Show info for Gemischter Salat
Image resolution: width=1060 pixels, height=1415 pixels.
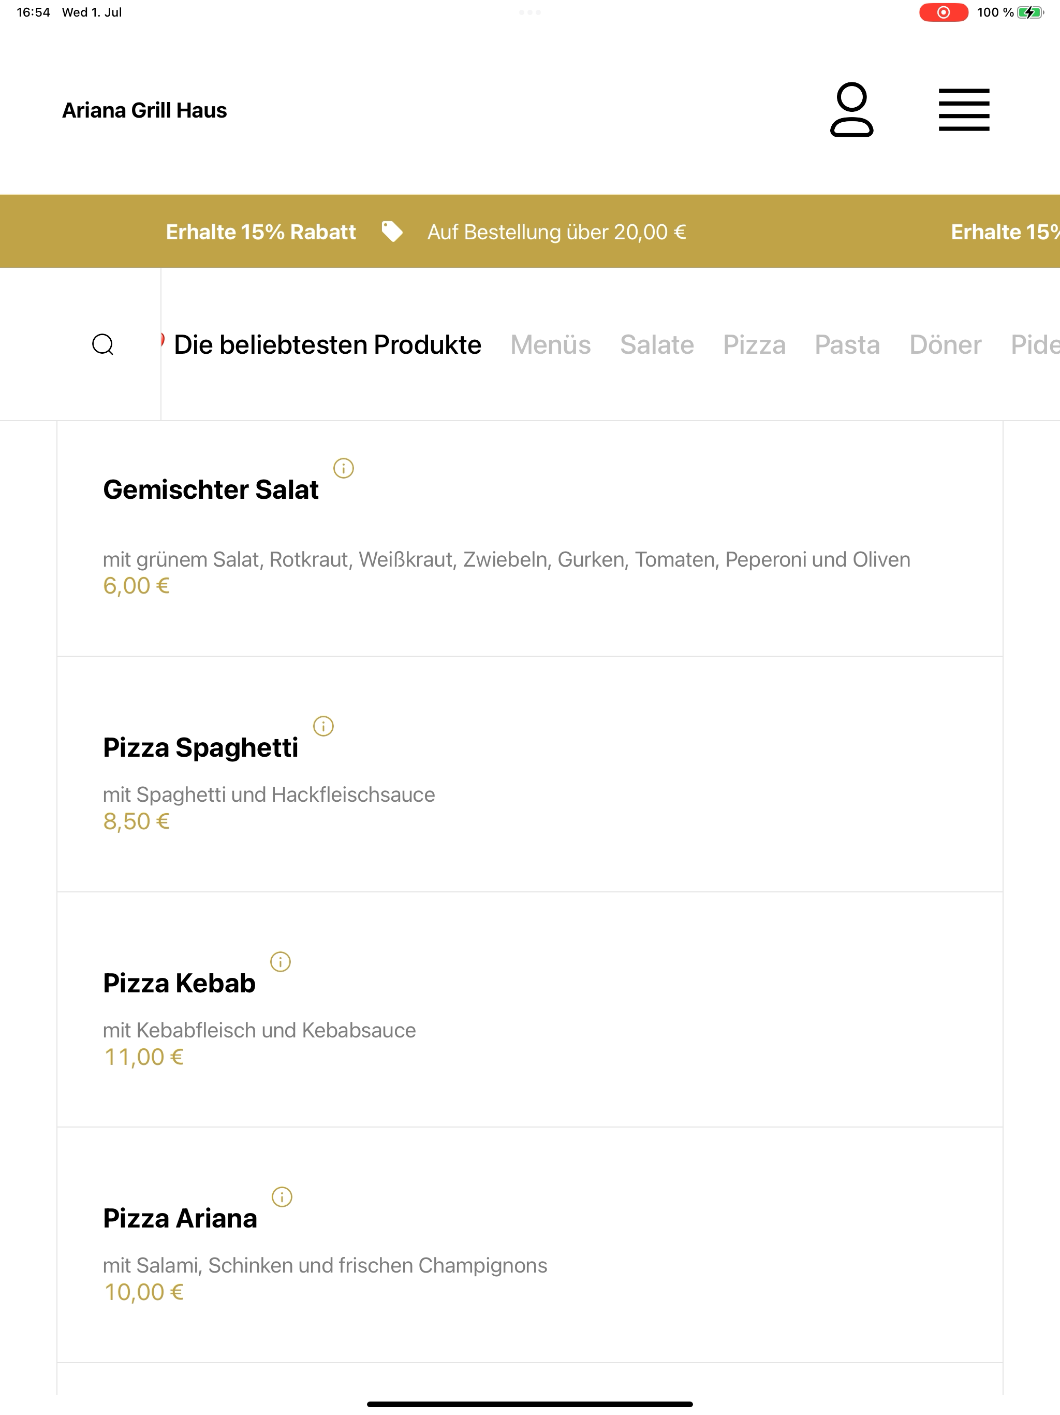(x=343, y=468)
